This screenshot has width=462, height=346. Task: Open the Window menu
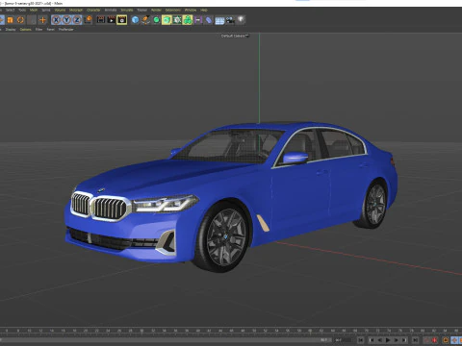pos(191,10)
